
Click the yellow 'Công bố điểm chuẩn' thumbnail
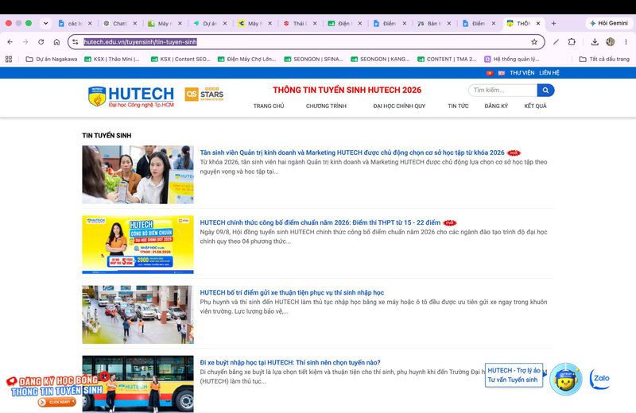138,245
